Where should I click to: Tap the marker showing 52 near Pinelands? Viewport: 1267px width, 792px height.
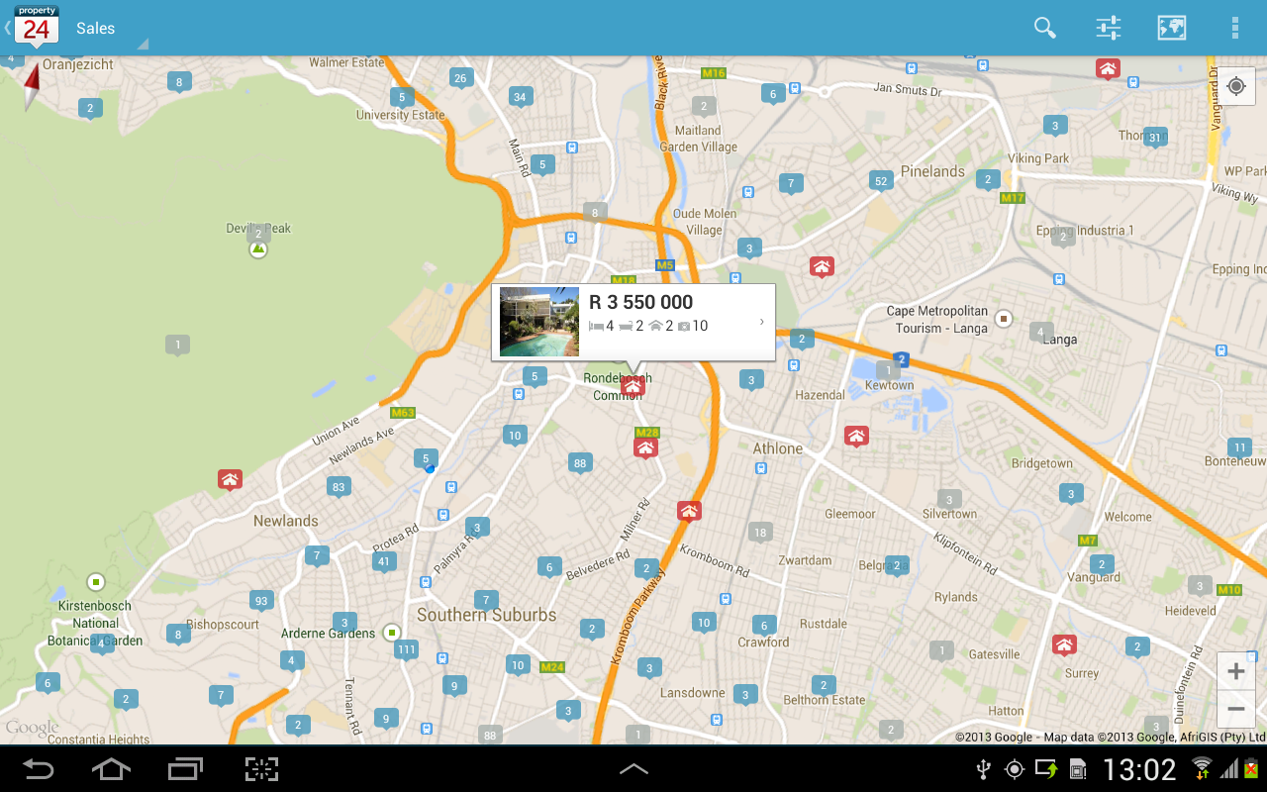[881, 180]
